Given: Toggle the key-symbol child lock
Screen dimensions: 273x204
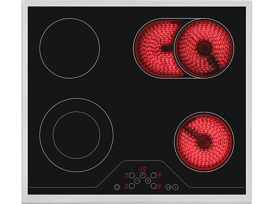Looking at the screenshot, I should click(168, 187).
